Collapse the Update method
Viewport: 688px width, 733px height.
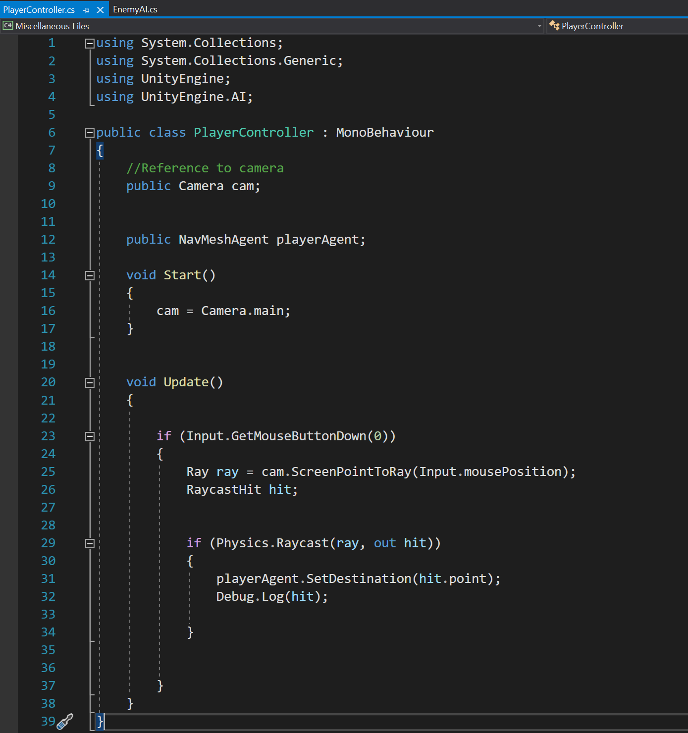tap(90, 382)
